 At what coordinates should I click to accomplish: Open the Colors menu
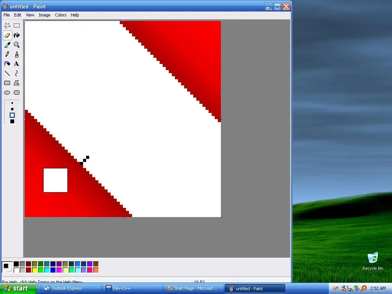(60, 15)
